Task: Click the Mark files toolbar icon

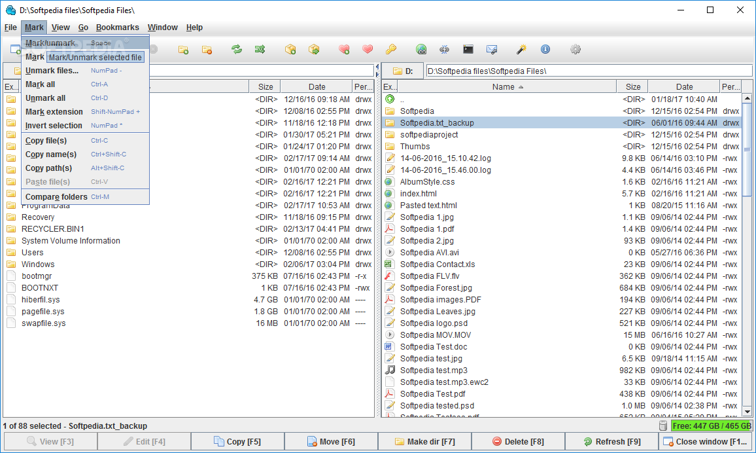Action: coord(183,49)
